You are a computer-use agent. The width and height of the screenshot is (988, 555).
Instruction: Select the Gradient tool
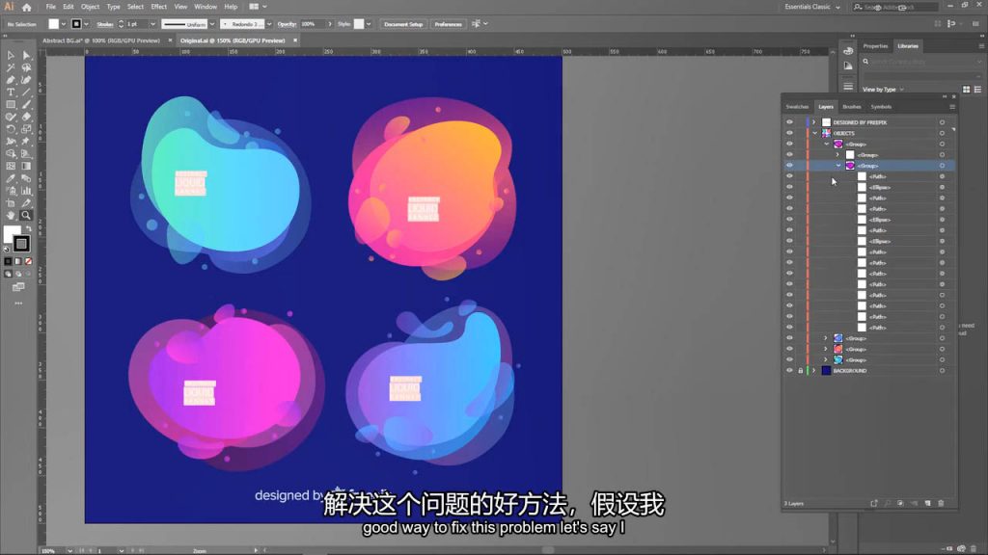coord(26,166)
